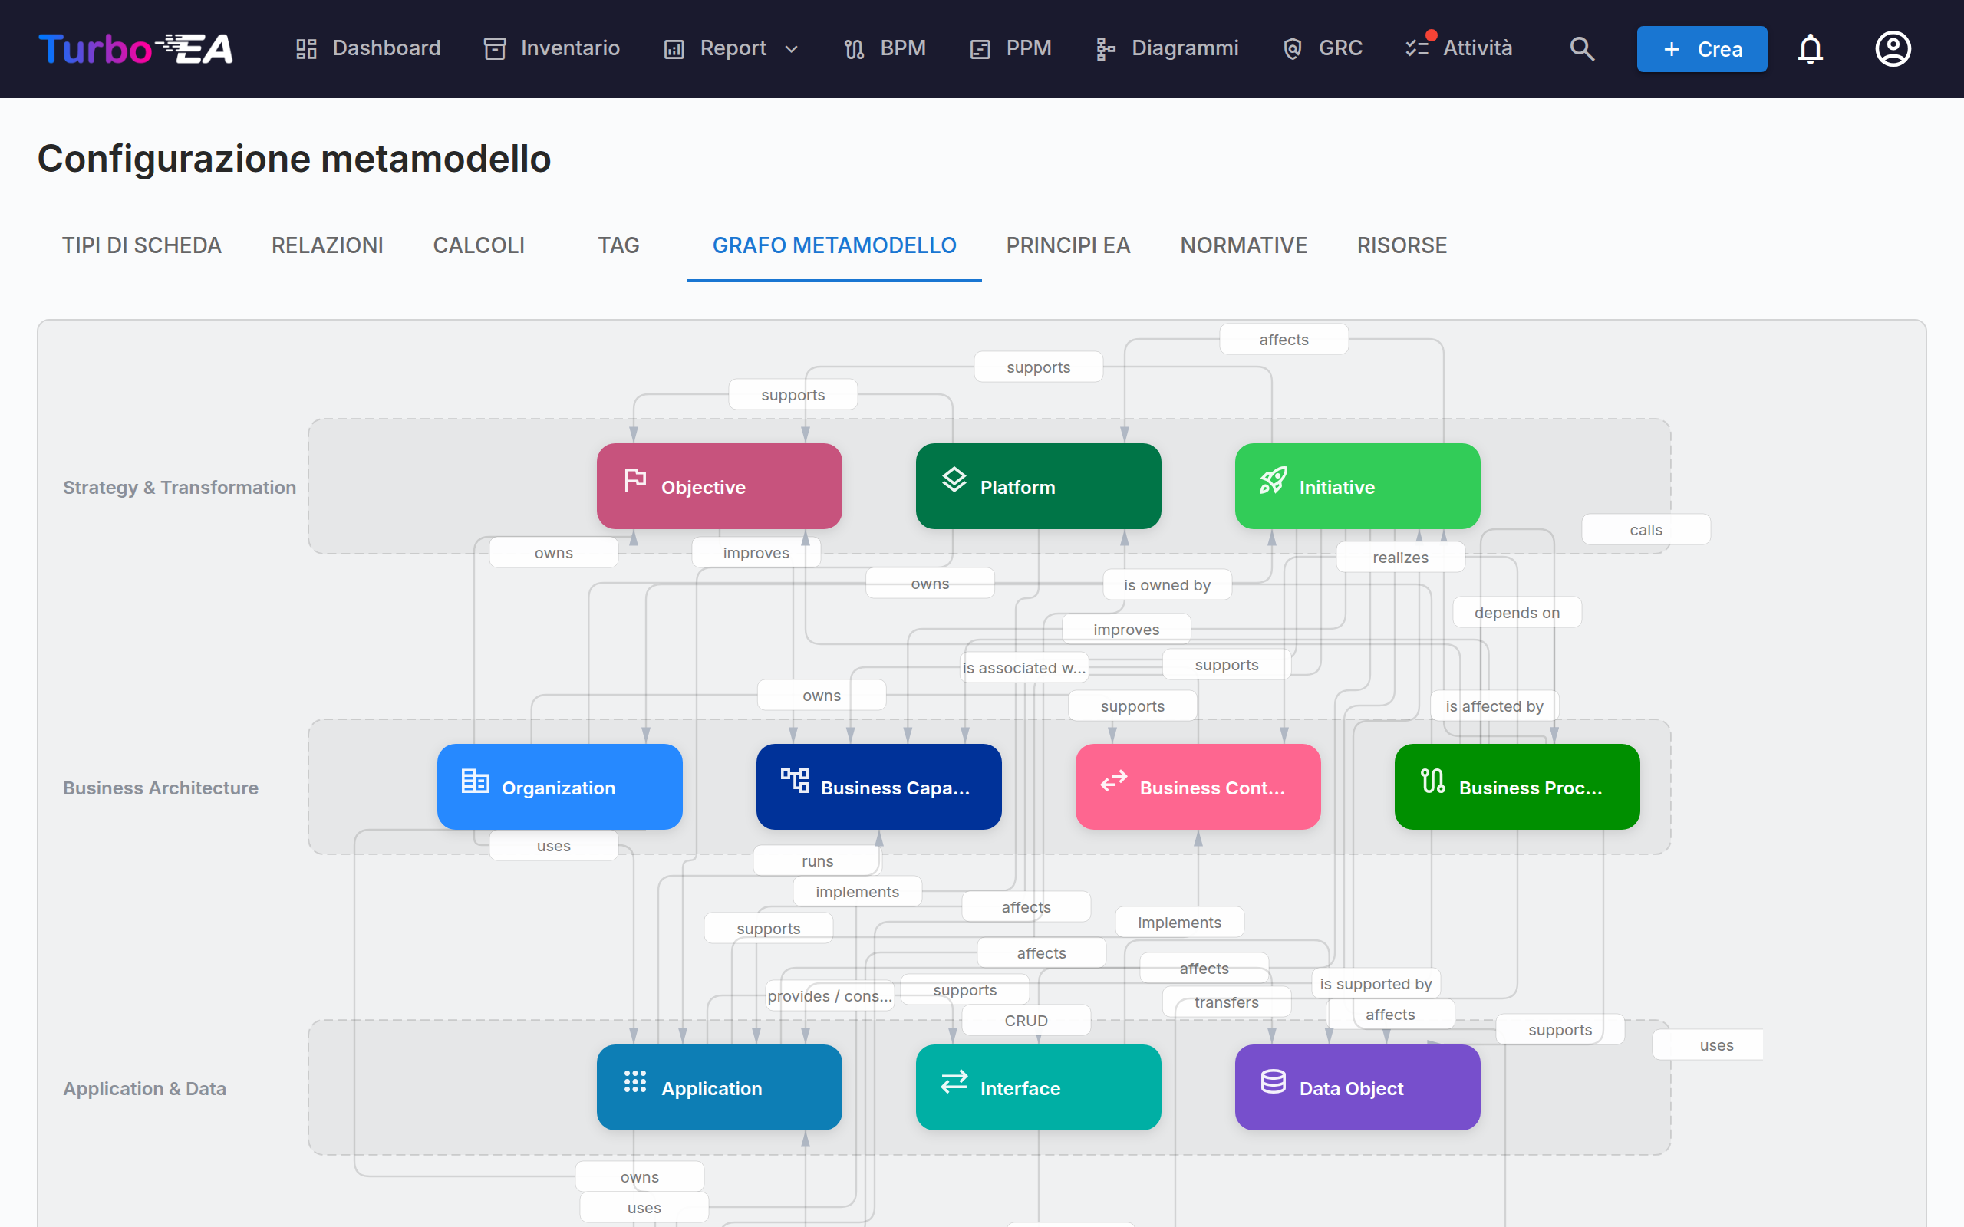Switch to the TIPI DI SCHEDA tab

click(142, 245)
